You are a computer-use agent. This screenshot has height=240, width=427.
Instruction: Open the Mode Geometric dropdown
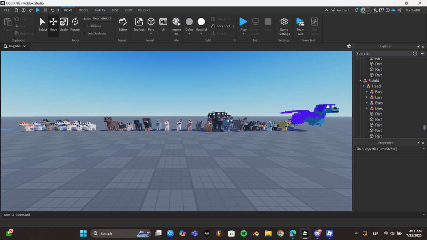[x=102, y=18]
